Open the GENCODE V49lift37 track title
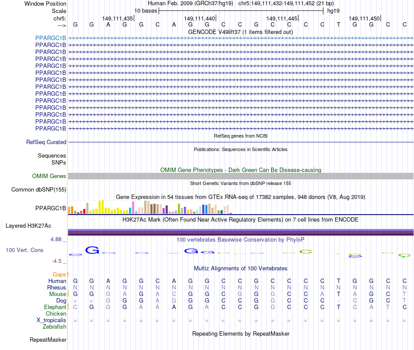Viewport: 414px width, 350px height. click(240, 32)
